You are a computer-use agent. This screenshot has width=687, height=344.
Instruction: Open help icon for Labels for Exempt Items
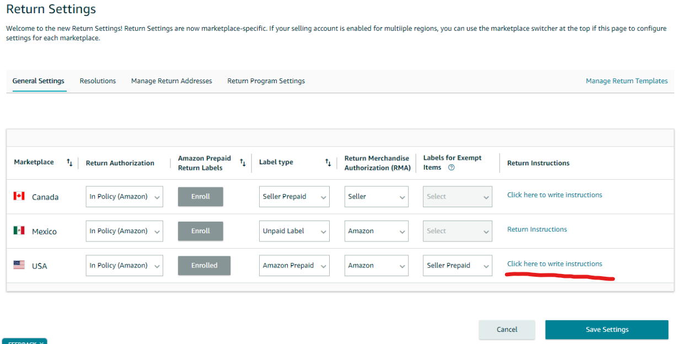click(452, 168)
